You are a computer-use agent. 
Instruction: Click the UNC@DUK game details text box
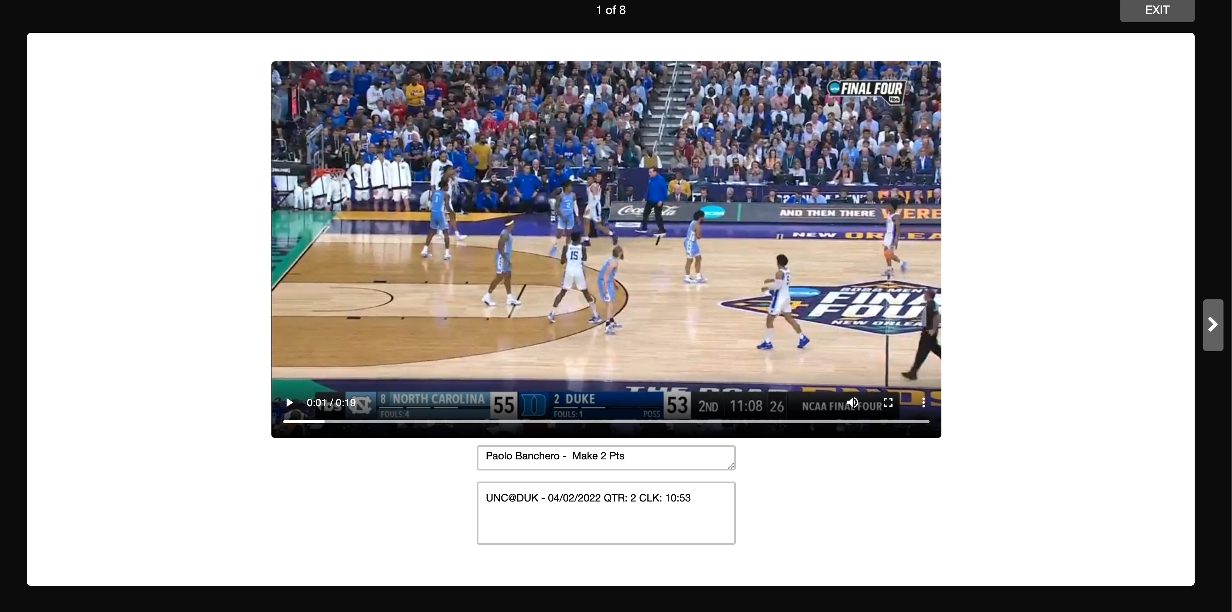point(606,513)
